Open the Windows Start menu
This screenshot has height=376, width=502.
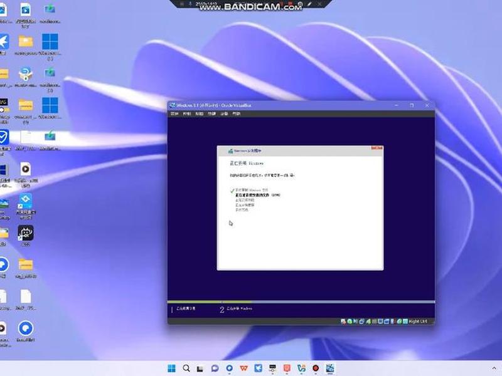point(171,368)
